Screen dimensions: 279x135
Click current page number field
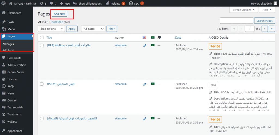pos(250,29)
